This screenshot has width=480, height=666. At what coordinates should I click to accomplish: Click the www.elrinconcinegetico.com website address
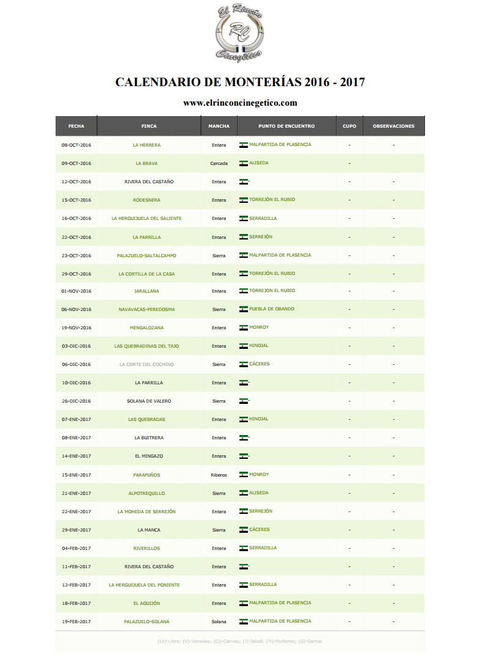click(x=240, y=103)
